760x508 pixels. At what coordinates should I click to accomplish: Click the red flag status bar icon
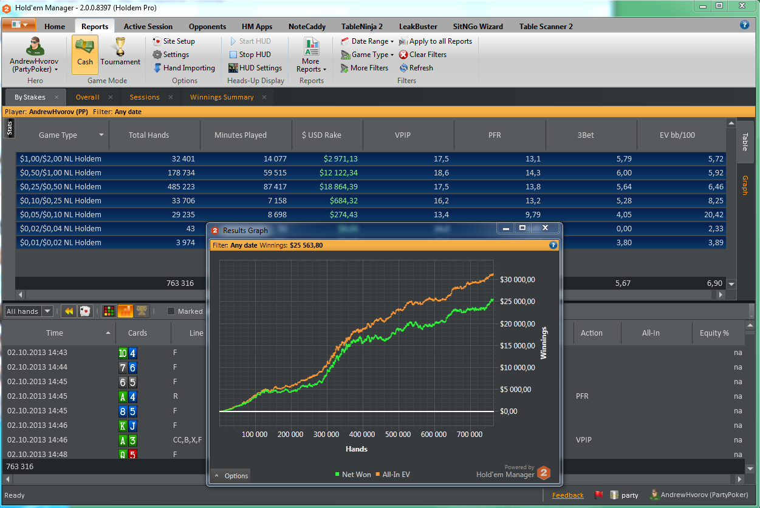(598, 495)
